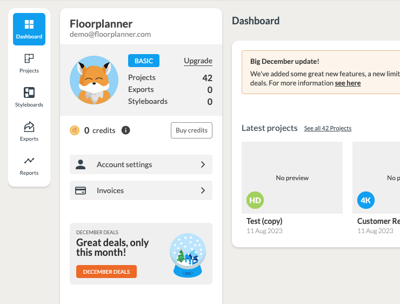Expand the Invoices chevron arrow
Image resolution: width=400 pixels, height=304 pixels.
[203, 190]
